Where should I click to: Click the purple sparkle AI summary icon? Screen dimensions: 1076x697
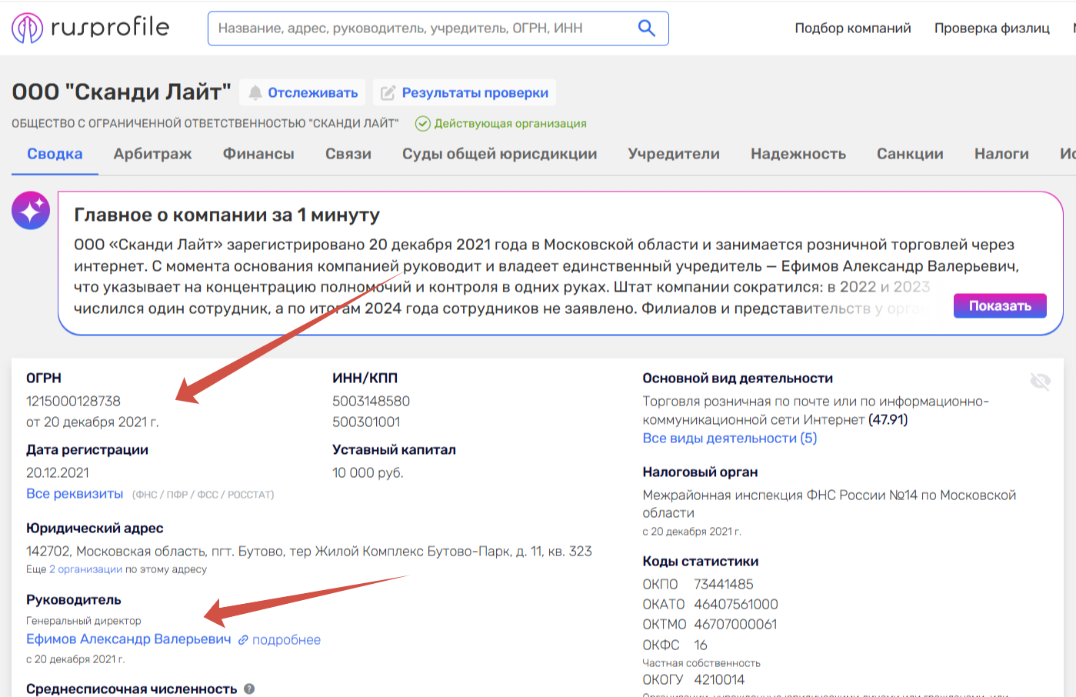tap(31, 210)
